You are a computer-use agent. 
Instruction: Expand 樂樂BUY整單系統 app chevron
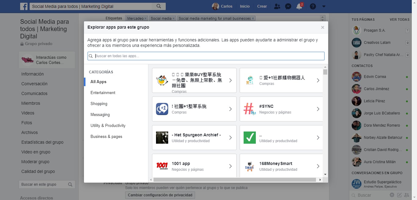(230, 80)
